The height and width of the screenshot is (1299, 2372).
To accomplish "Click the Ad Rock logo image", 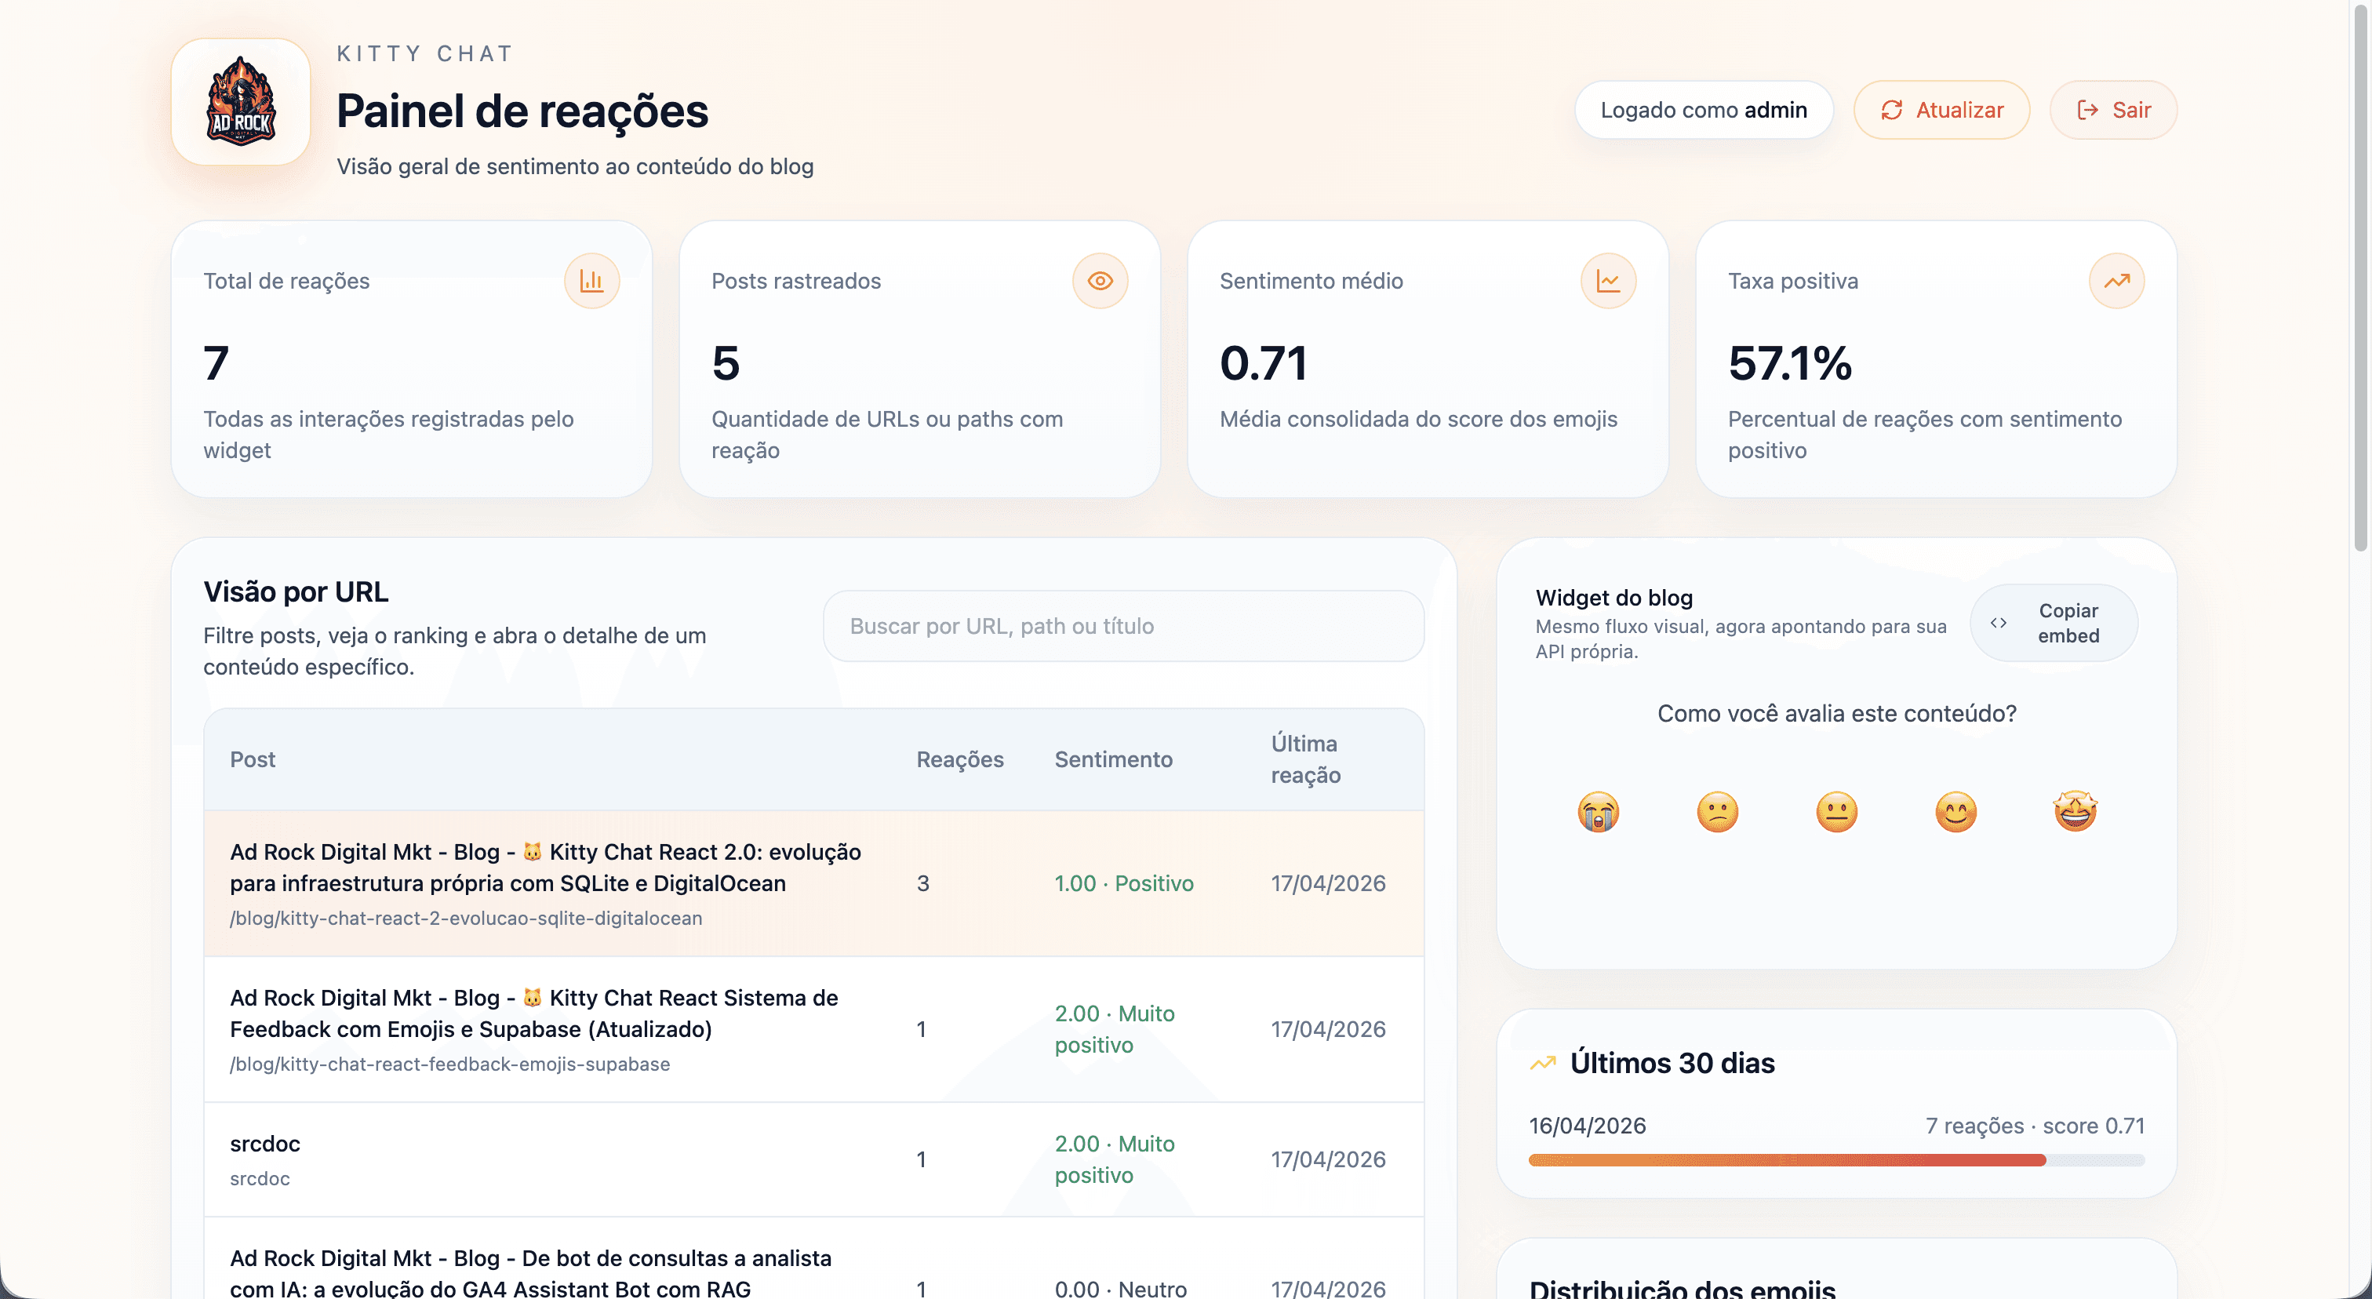I will pos(240,102).
